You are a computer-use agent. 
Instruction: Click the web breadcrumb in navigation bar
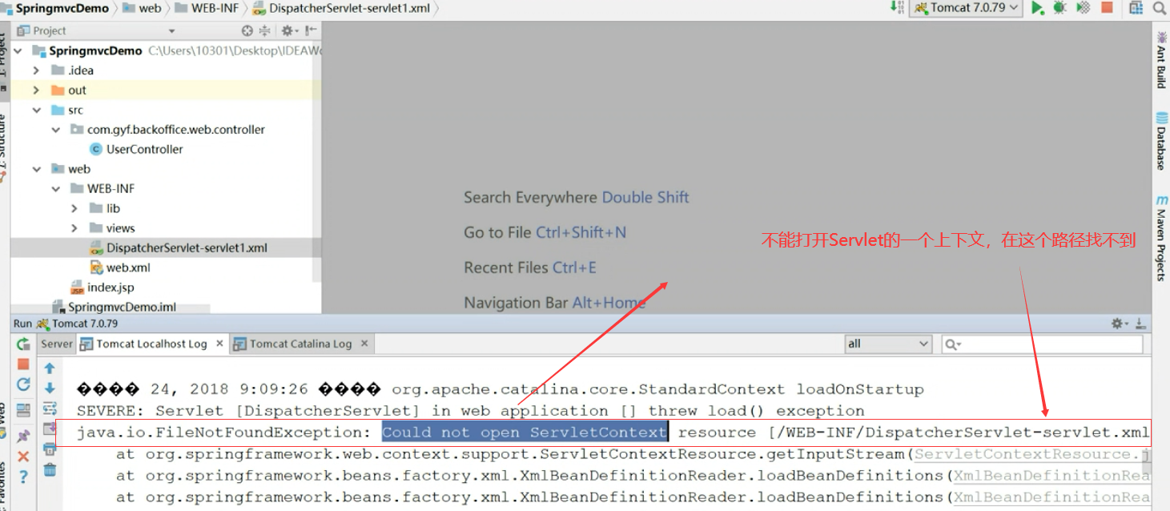pos(143,8)
